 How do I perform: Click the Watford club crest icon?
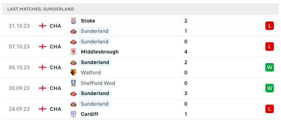73,73
